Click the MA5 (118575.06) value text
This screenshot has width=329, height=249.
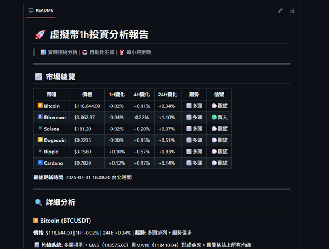(108, 245)
